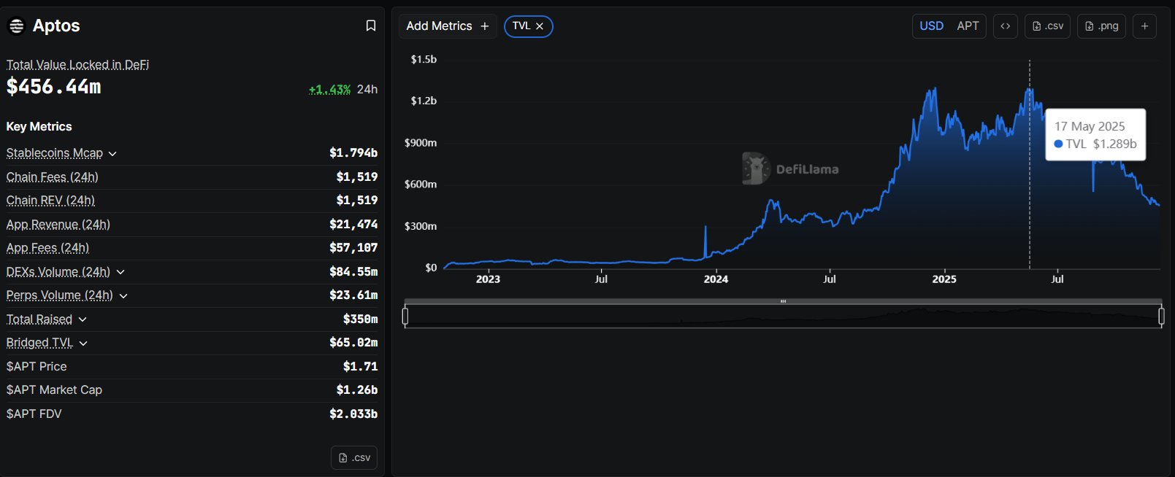Click the $1.794b stablecoins value
Viewport: 1175px width, 477px height.
coord(353,153)
